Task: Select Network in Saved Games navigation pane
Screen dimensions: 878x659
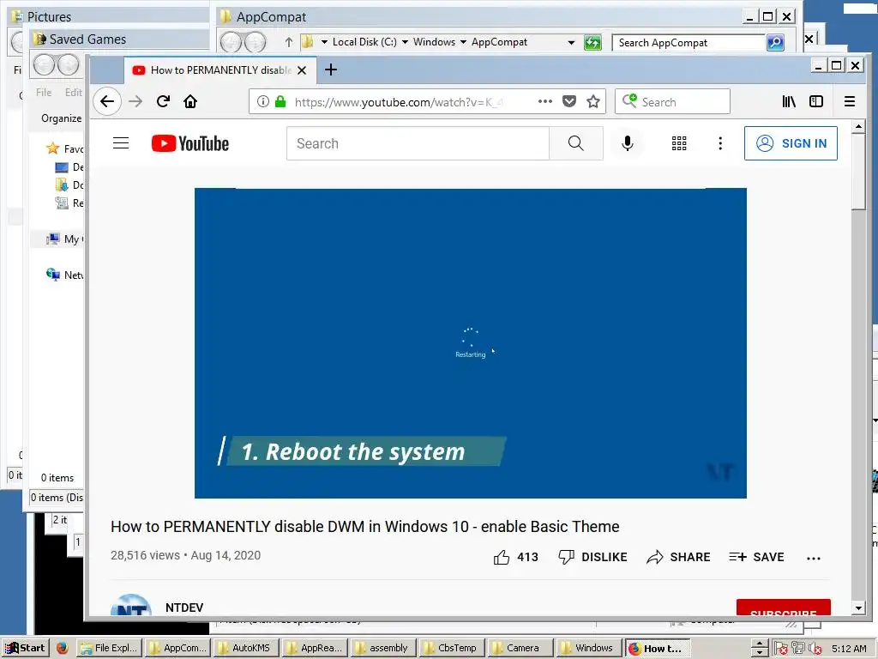Action: pos(65,275)
